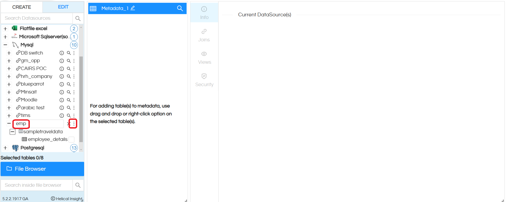
Task: Switch to the EDIT tab
Action: click(63, 7)
